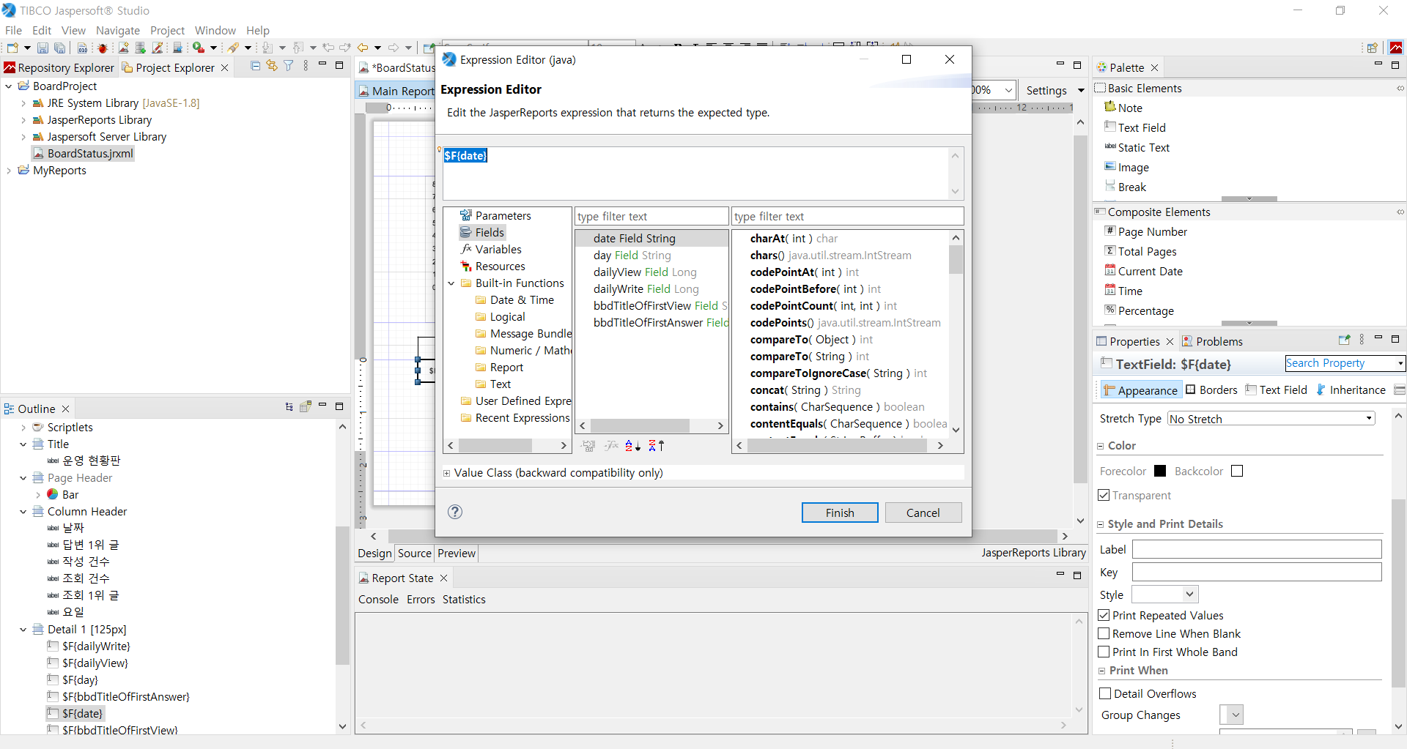Viewport: 1407px width, 749px height.
Task: Open the Stretch Type dropdown
Action: tap(1271, 419)
